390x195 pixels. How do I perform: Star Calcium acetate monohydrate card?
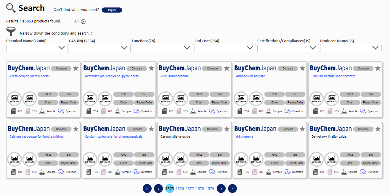coord(378,68)
